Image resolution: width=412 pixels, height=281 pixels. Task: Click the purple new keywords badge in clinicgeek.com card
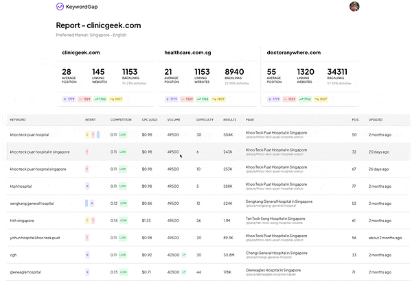69,99
